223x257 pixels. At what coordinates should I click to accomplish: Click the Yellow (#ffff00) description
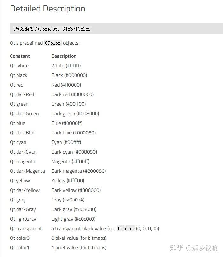click(x=68, y=181)
